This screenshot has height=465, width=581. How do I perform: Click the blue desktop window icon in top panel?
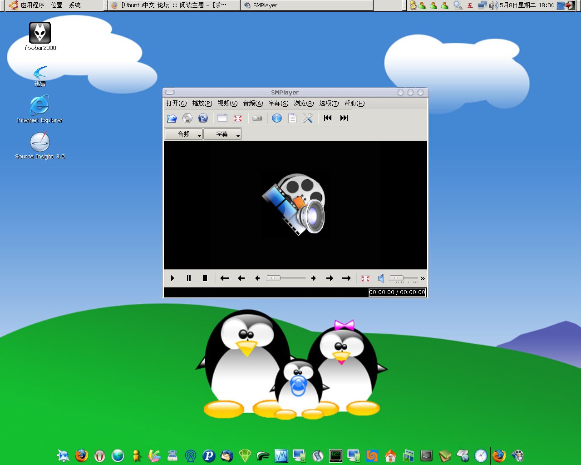[x=561, y=5]
